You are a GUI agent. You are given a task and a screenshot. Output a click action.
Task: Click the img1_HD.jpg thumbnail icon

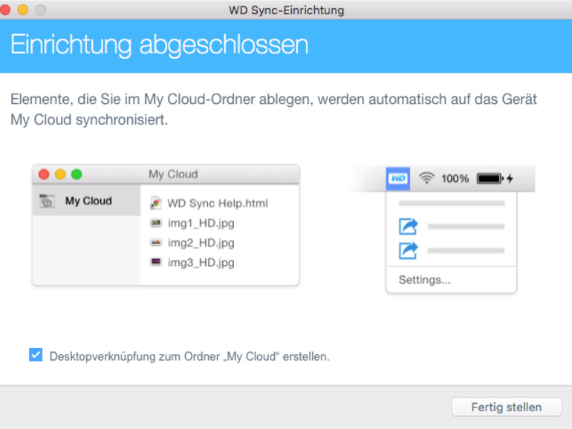click(156, 223)
